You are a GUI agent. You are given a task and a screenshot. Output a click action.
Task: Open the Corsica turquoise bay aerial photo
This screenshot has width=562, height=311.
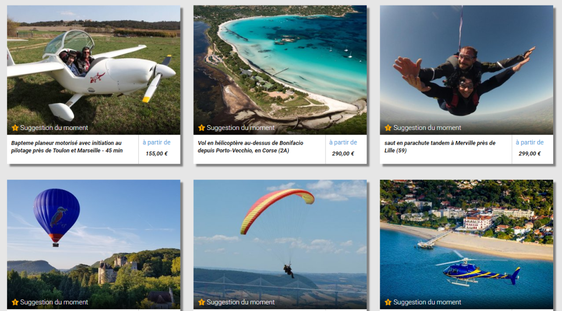pyautogui.click(x=280, y=70)
